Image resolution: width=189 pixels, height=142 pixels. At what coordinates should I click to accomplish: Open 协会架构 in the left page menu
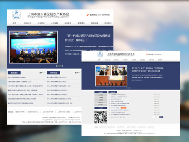point(41,23)
